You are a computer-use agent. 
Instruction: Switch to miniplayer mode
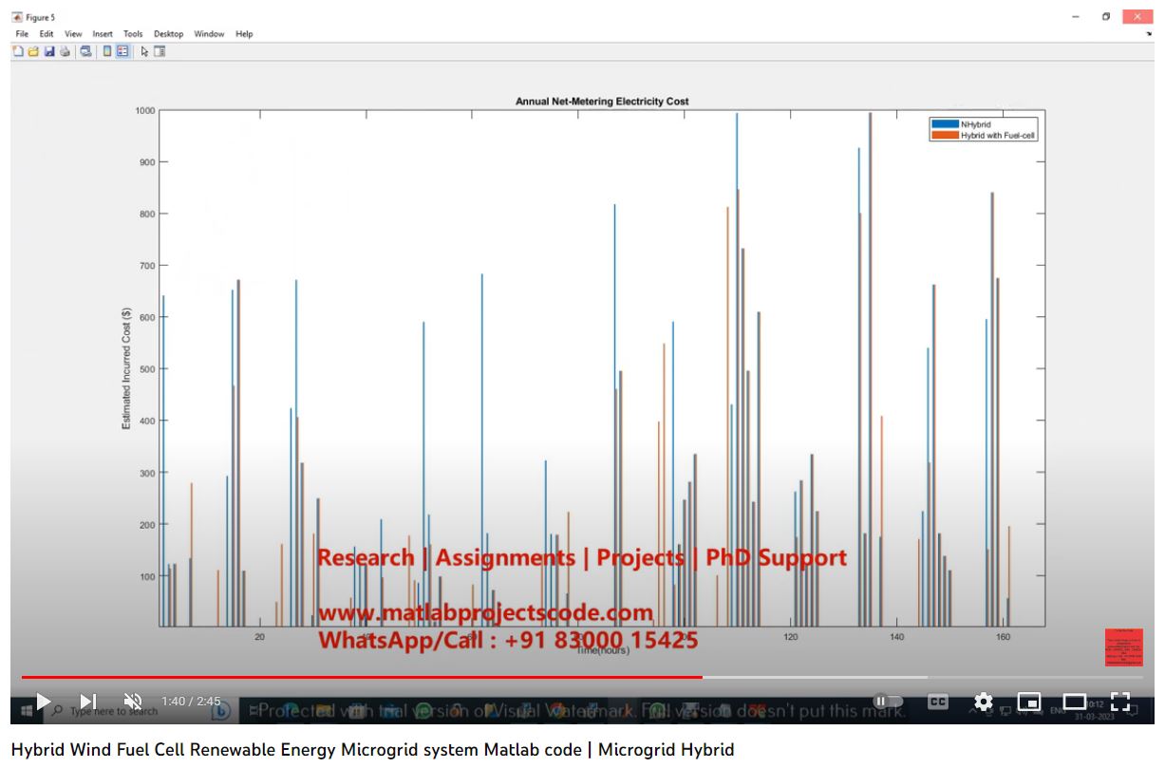pyautogui.click(x=1029, y=702)
